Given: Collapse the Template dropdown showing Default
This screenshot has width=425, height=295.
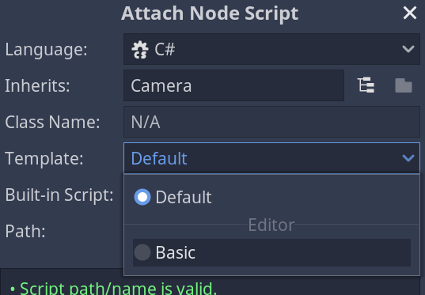Looking at the screenshot, I should click(271, 158).
